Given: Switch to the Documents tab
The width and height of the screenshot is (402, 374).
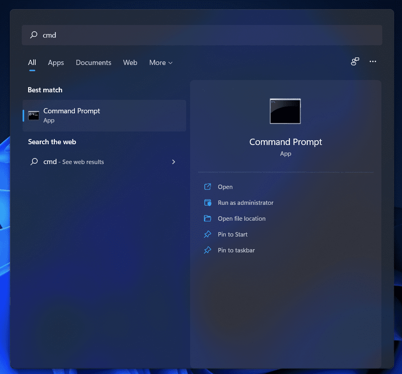Looking at the screenshot, I should point(93,63).
